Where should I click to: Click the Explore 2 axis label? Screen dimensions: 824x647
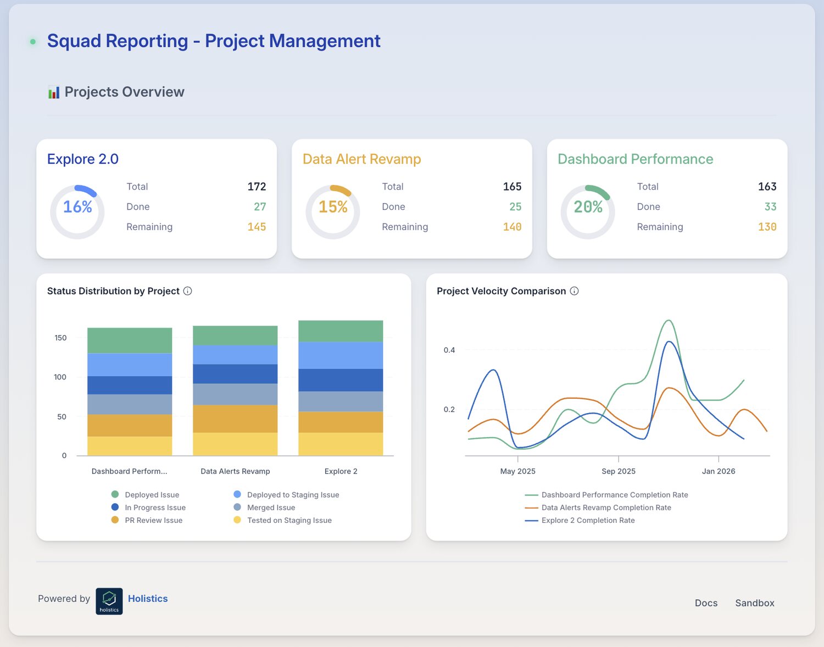[x=341, y=471]
